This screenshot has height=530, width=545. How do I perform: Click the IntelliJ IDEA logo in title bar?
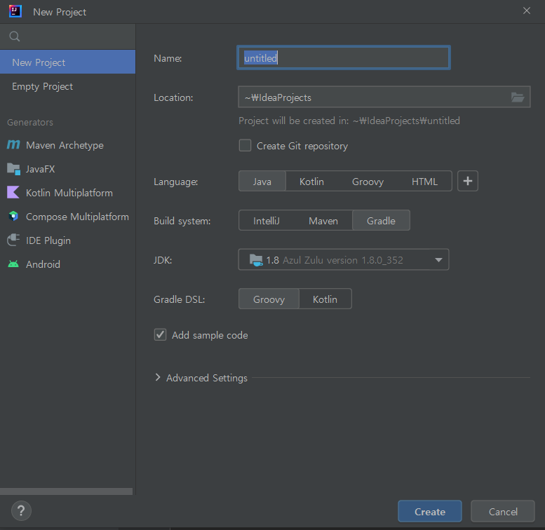[x=15, y=11]
